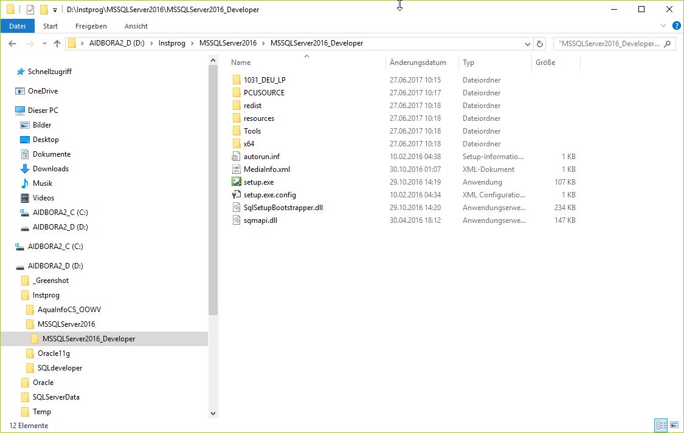Select the PCUSOURCE folder
Image resolution: width=684 pixels, height=433 pixels.
[x=264, y=93]
